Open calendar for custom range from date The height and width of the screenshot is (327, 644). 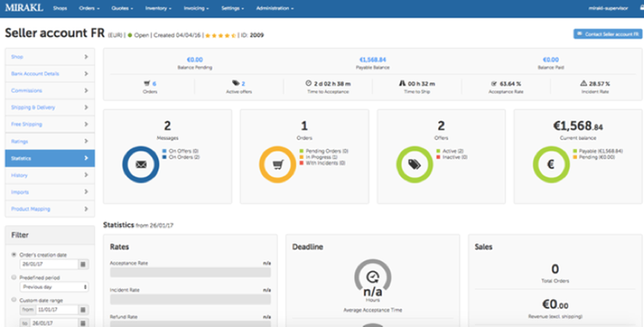(83, 310)
